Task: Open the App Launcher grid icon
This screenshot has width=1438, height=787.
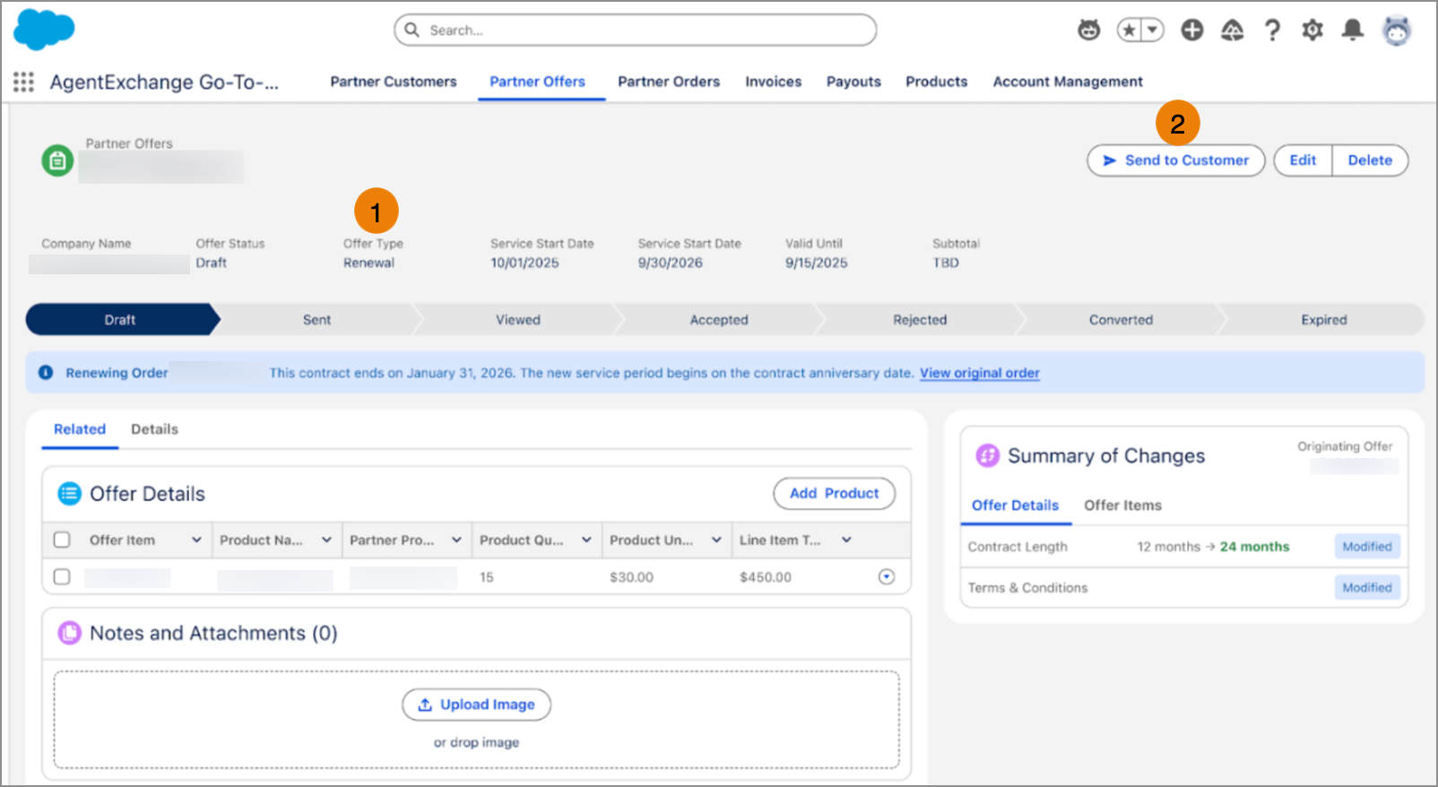Action: (x=23, y=82)
